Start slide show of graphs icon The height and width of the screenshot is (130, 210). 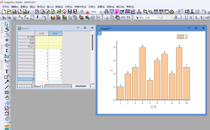coord(112,12)
